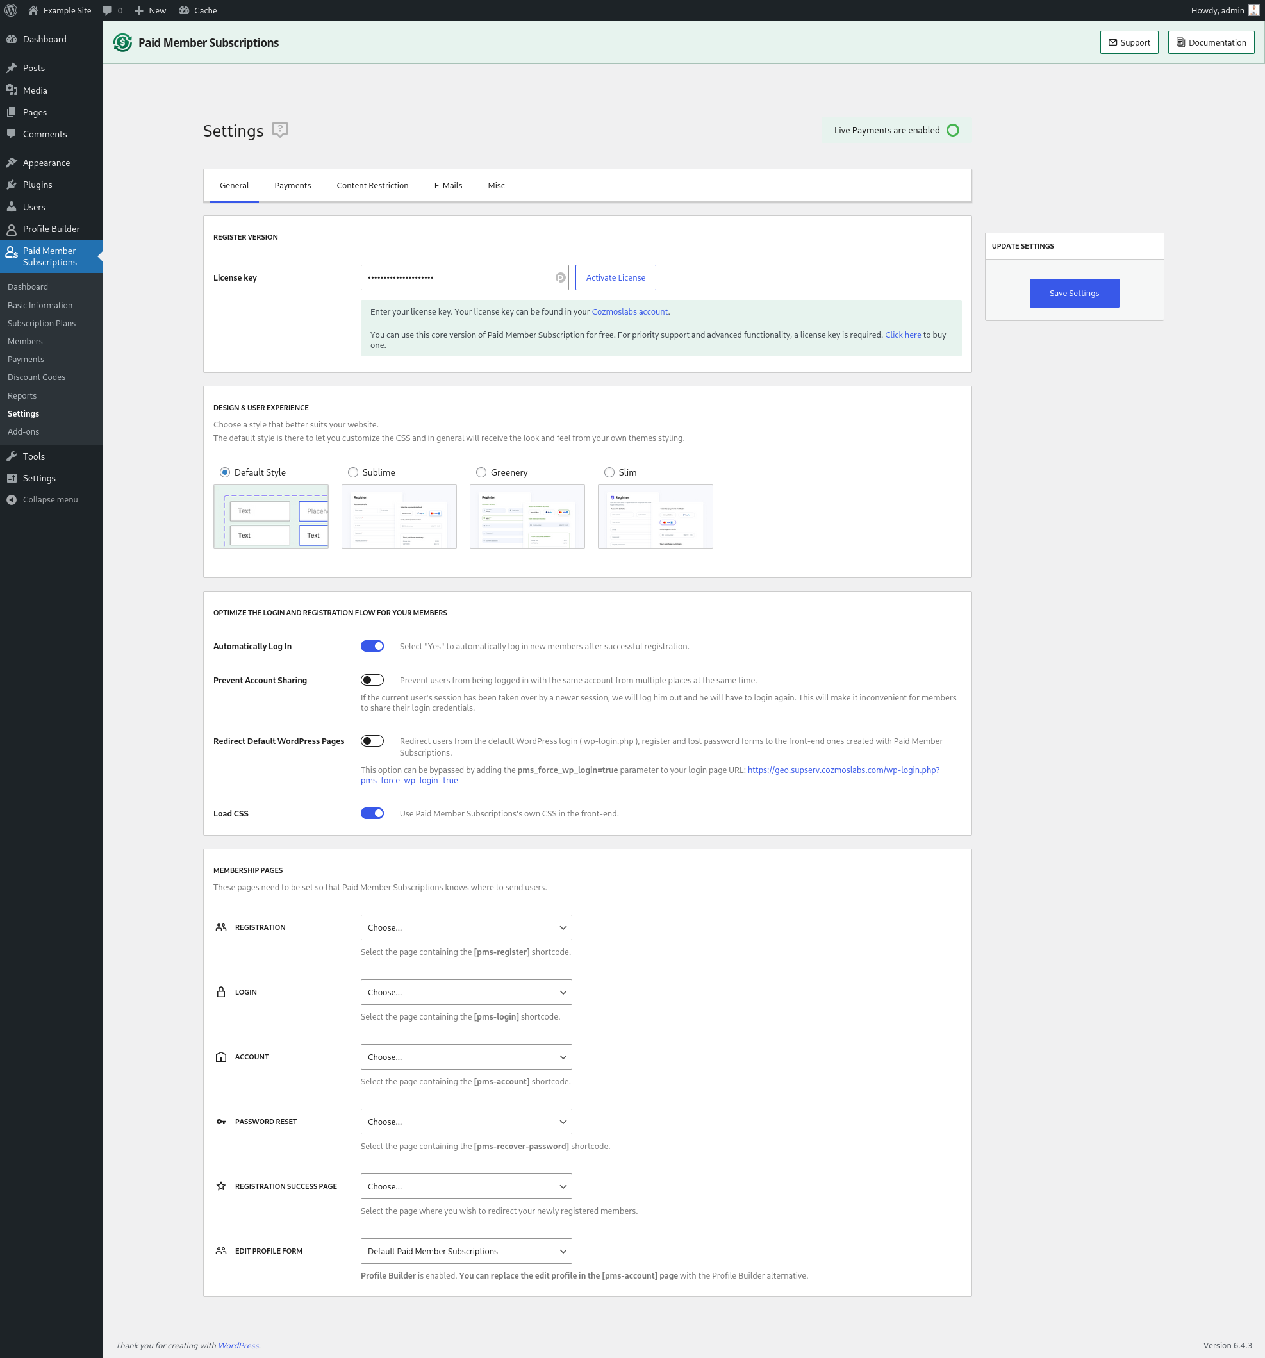Click the live payments green status circle
The image size is (1265, 1358).
point(953,131)
